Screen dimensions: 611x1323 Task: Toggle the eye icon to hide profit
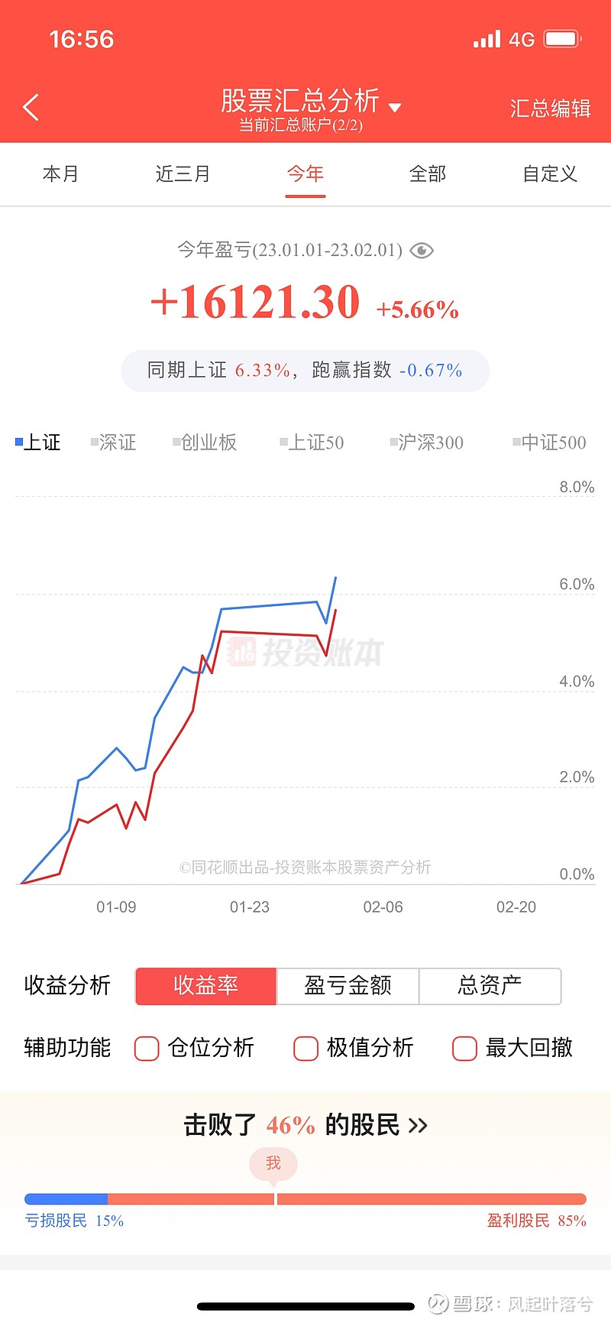[422, 251]
